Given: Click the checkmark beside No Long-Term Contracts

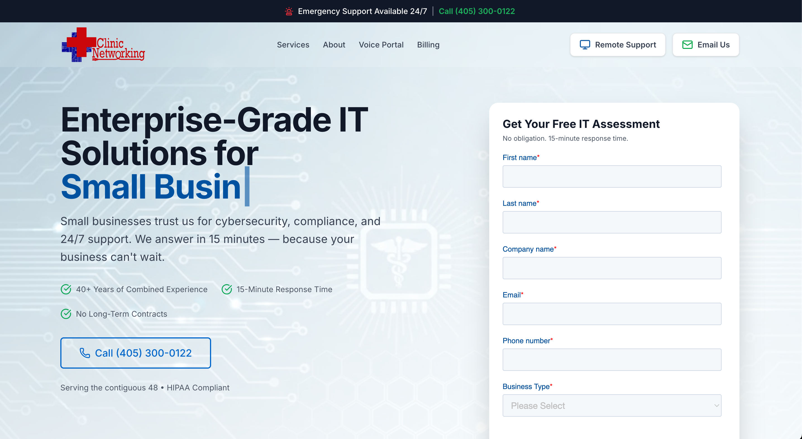Looking at the screenshot, I should click(x=66, y=314).
